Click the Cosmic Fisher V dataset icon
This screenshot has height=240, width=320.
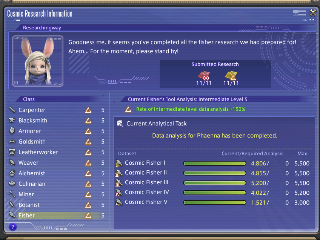119,202
